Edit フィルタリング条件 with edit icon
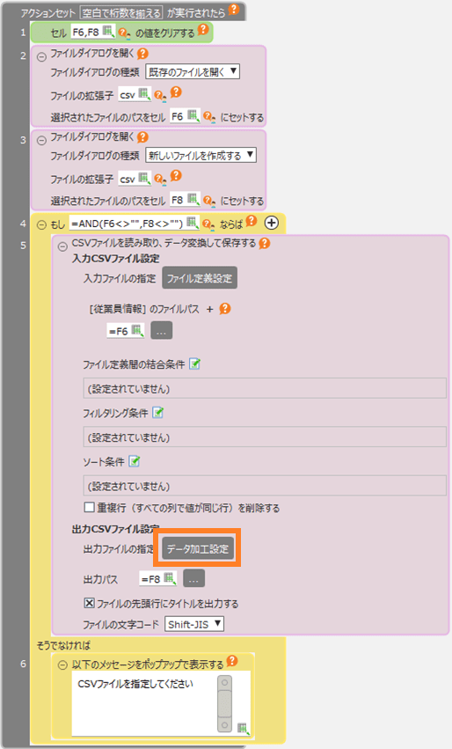The image size is (452, 749). click(x=158, y=413)
